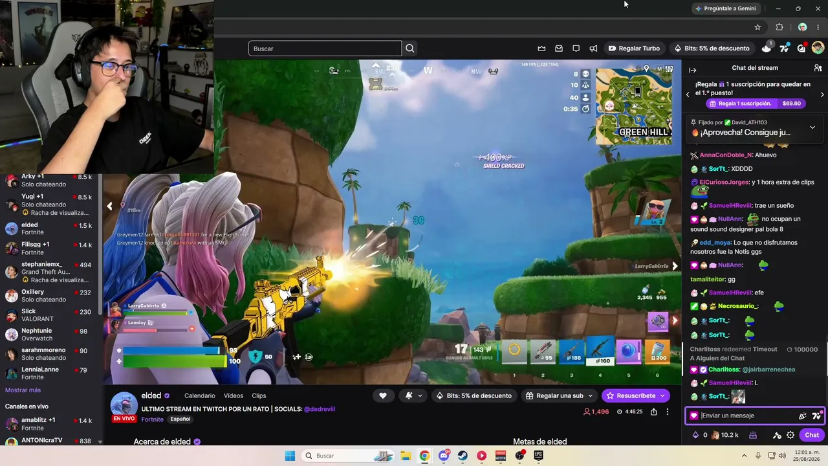Open the Calendario tab

point(200,395)
